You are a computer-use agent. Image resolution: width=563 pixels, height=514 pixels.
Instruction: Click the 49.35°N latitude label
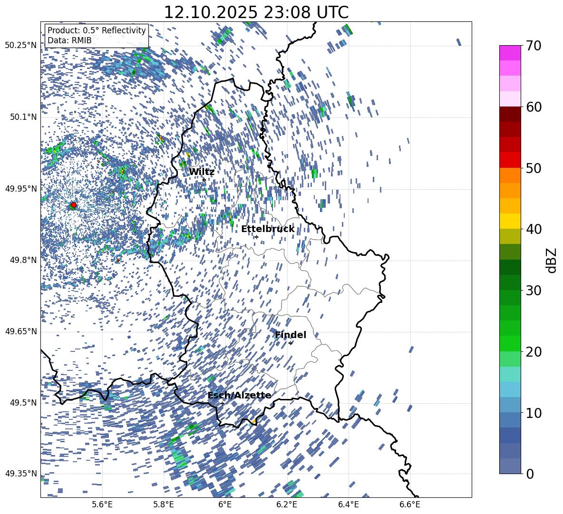pos(21,474)
